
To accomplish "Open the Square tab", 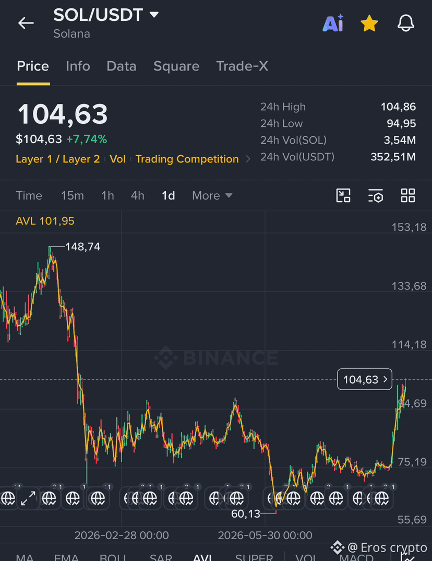I will pos(176,66).
